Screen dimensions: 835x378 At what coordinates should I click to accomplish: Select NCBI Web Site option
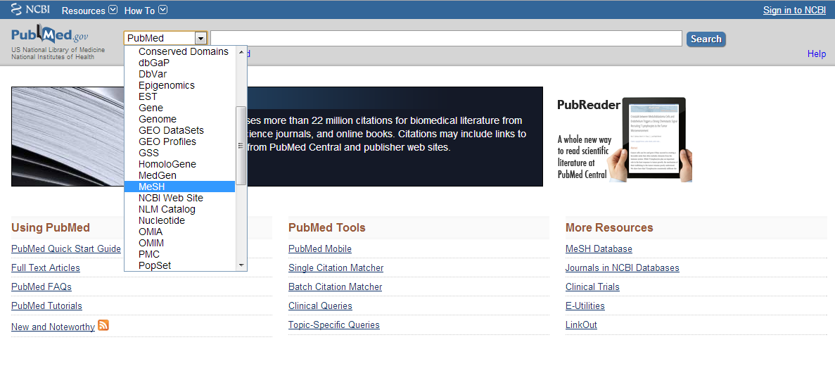point(170,198)
